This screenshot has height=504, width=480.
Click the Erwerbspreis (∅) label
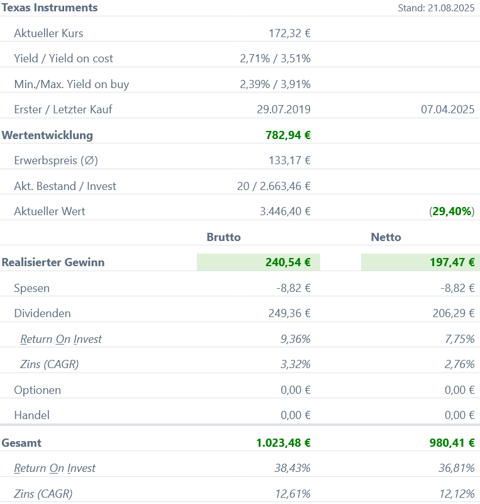click(55, 160)
